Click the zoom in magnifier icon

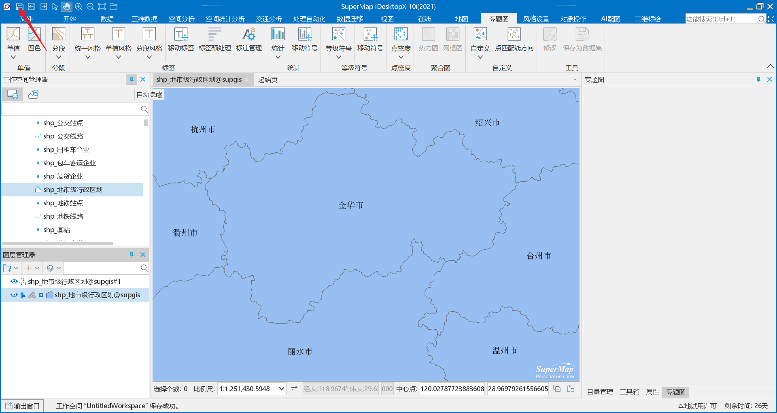pos(79,6)
